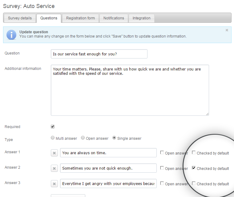Image resolution: width=234 pixels, height=197 pixels.
Task: Dismiss the Update question info banner
Action: pos(227,30)
